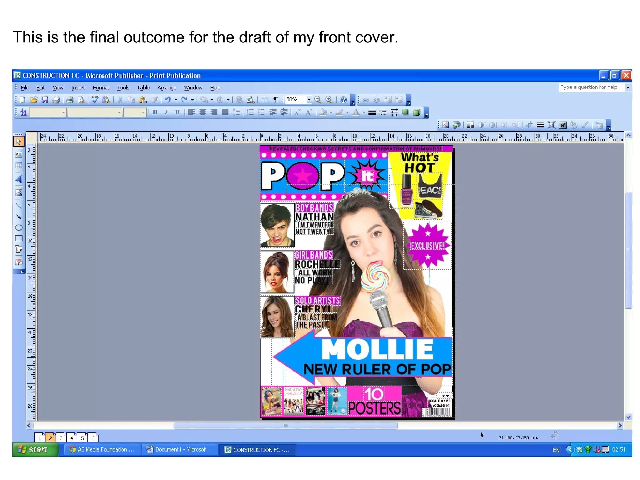Expand the Fill Color dropdown arrow

pyautogui.click(x=331, y=112)
